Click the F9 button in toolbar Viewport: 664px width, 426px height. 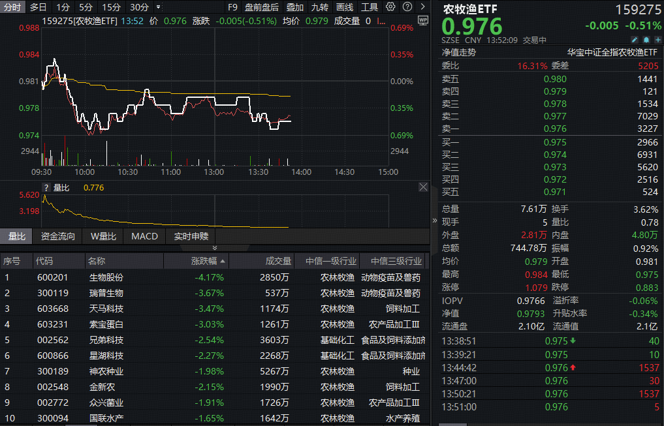tap(234, 7)
